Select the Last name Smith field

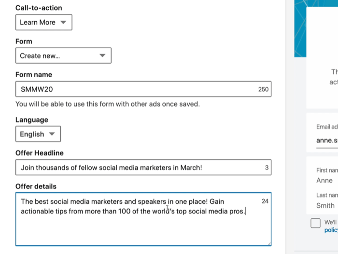pyautogui.click(x=325, y=205)
